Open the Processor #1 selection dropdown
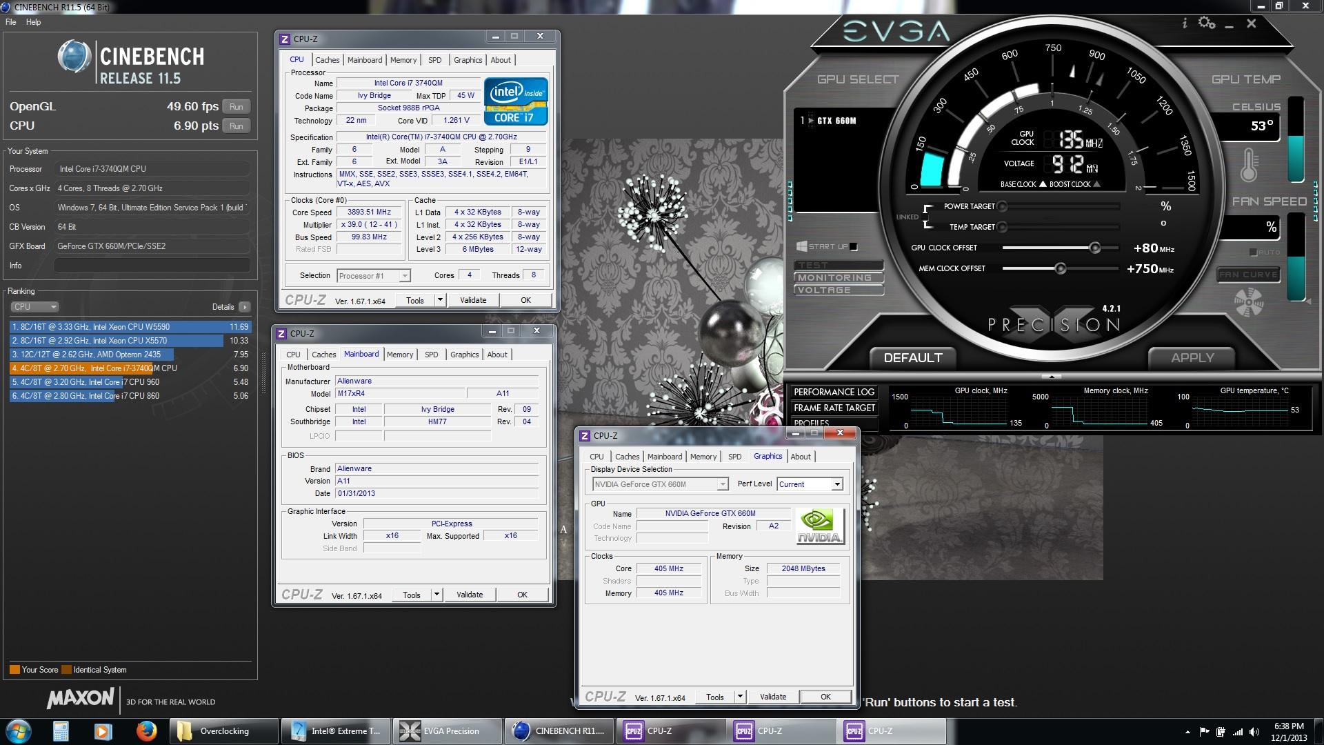 [374, 276]
